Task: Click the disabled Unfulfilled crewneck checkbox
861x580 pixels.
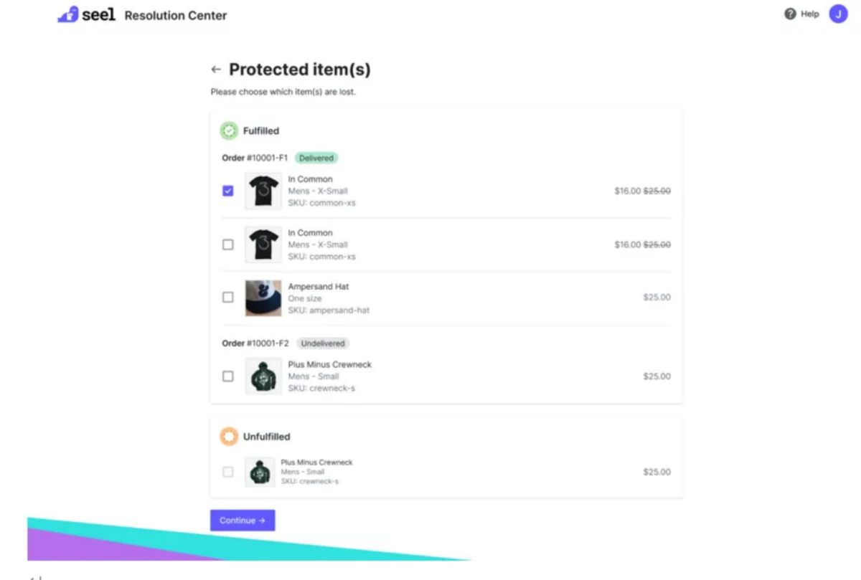Action: point(228,472)
